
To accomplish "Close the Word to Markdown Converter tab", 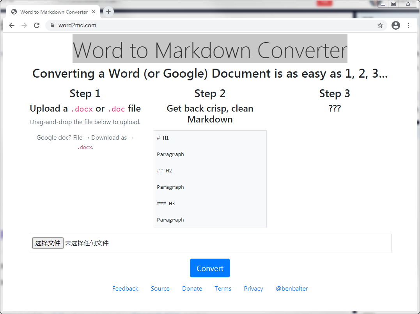I will [x=94, y=12].
